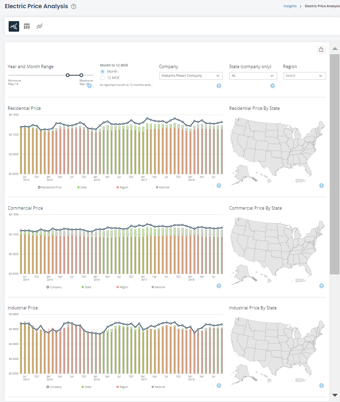
Task: Click filter icon below State dropdown
Action: coord(272,86)
